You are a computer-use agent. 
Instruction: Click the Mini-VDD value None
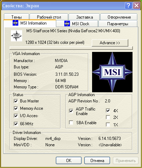pos(50,145)
